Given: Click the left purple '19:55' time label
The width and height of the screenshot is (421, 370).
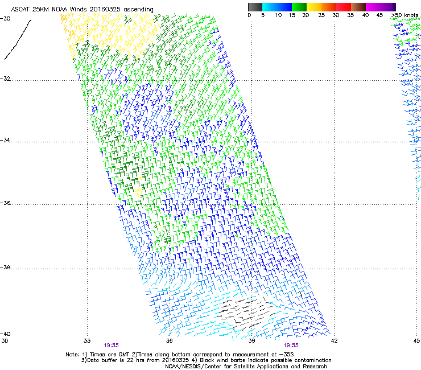Looking at the screenshot, I should (x=111, y=346).
